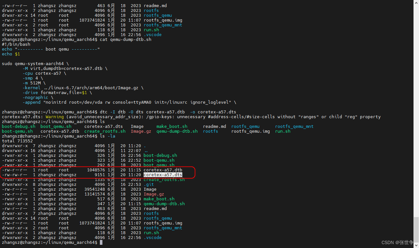Viewport: 419px width, 248px height.
Task: Click the 'dtc -I dtb -O dts' command text
Action: coord(122,112)
